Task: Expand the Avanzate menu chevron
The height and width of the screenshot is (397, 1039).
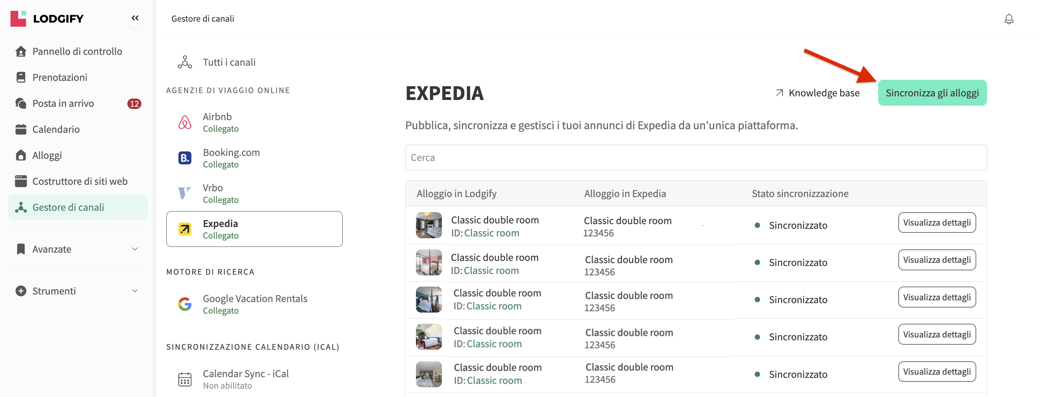Action: coord(135,249)
